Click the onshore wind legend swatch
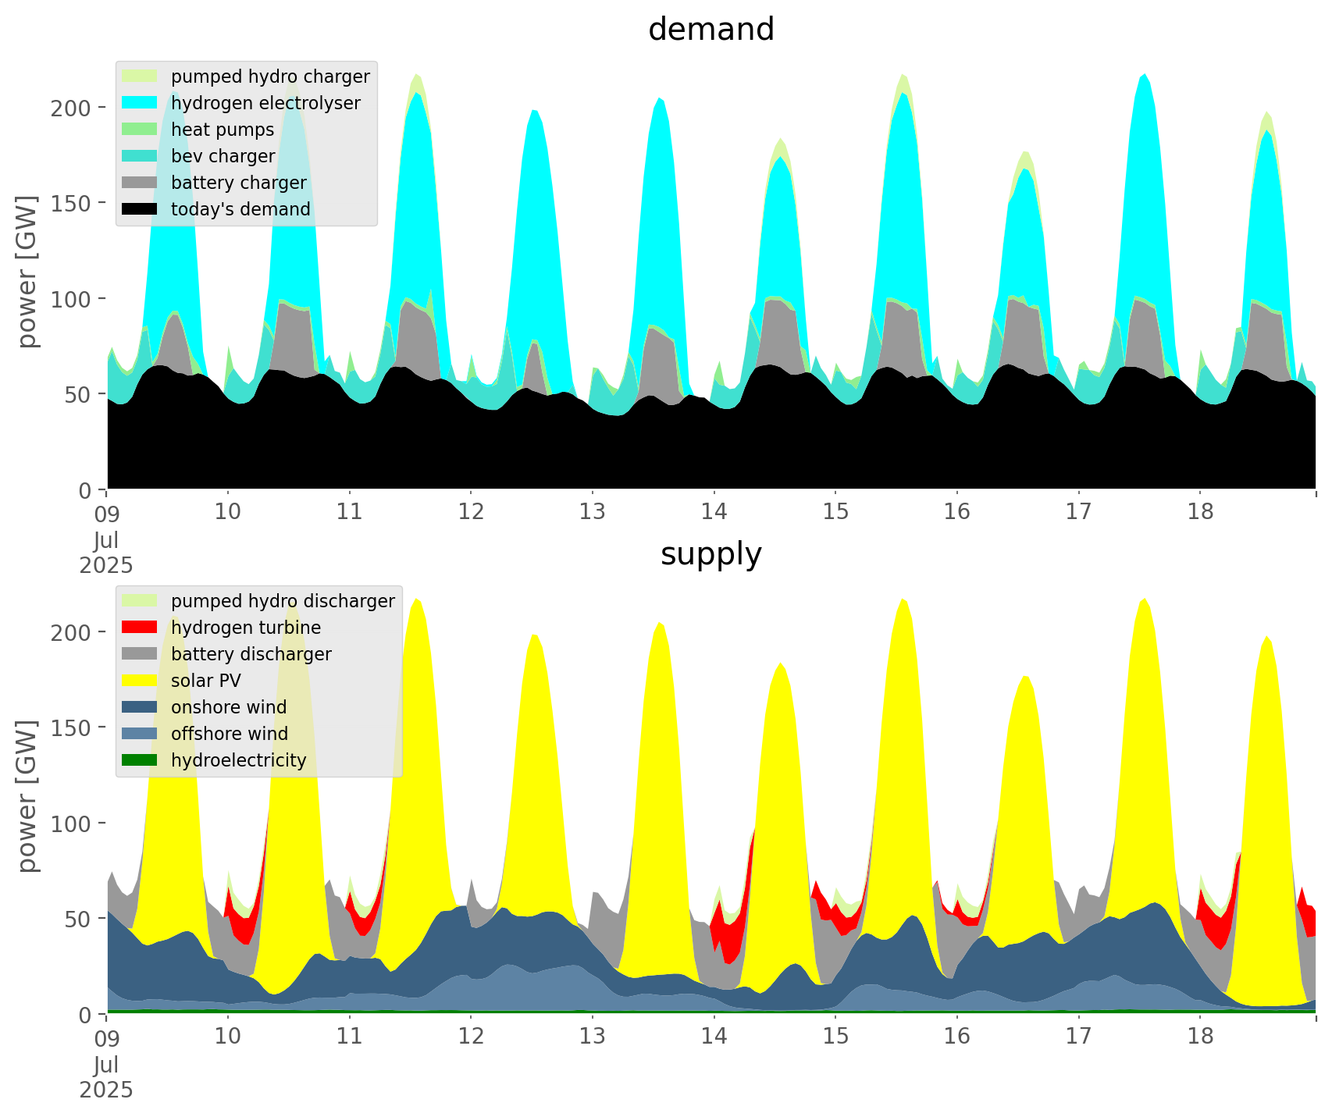Viewport: 1332px width, 1117px height. click(141, 707)
